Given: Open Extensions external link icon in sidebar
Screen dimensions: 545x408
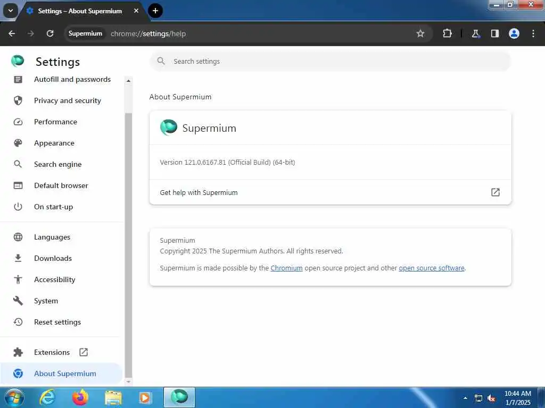Looking at the screenshot, I should click(x=84, y=352).
